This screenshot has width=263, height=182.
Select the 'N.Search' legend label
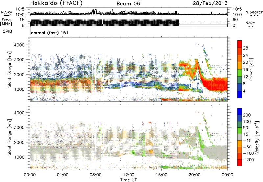[254, 12]
